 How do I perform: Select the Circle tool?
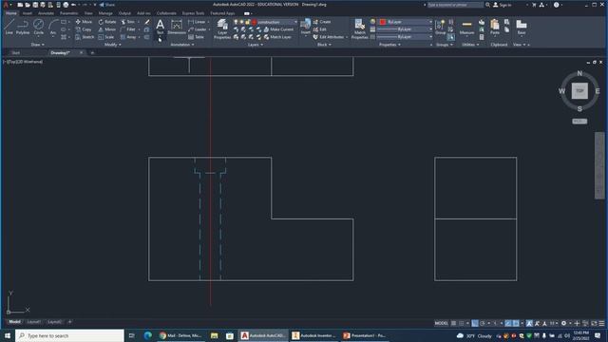pyautogui.click(x=38, y=28)
